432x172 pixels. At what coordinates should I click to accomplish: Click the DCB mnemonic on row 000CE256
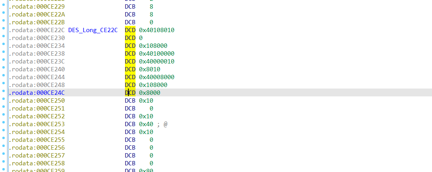(130, 148)
